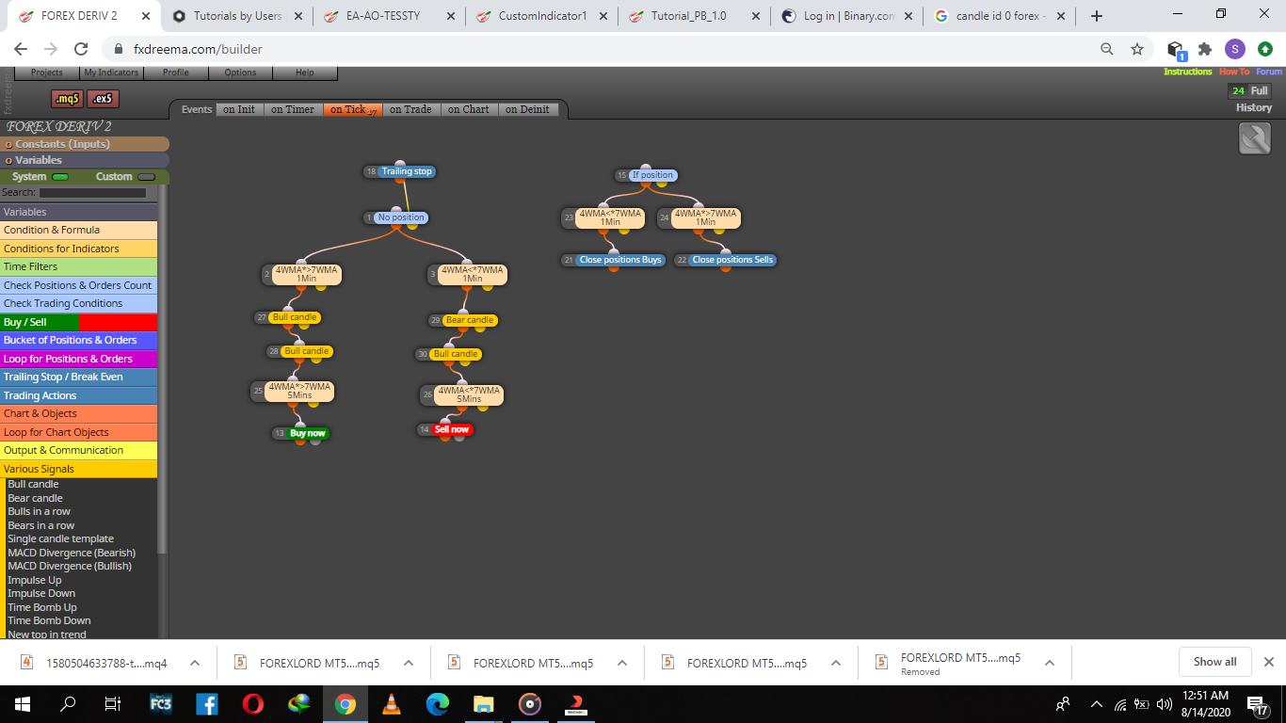The image size is (1286, 723).
Task: Toggle the Custom blocks switch
Action: pos(147,177)
